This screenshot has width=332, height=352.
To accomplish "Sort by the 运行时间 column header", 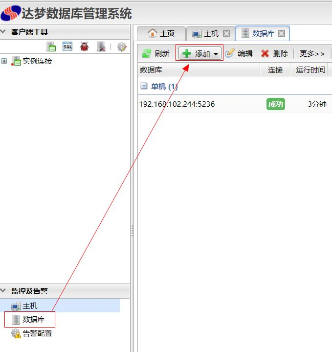I will [x=310, y=70].
